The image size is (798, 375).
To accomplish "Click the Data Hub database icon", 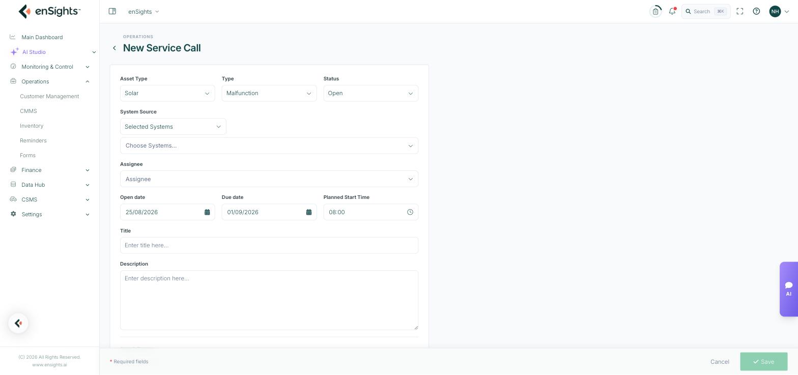I will click(13, 184).
